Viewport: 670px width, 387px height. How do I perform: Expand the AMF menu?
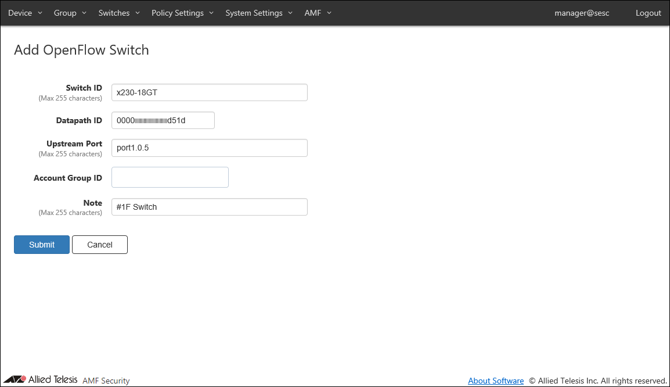(x=318, y=13)
